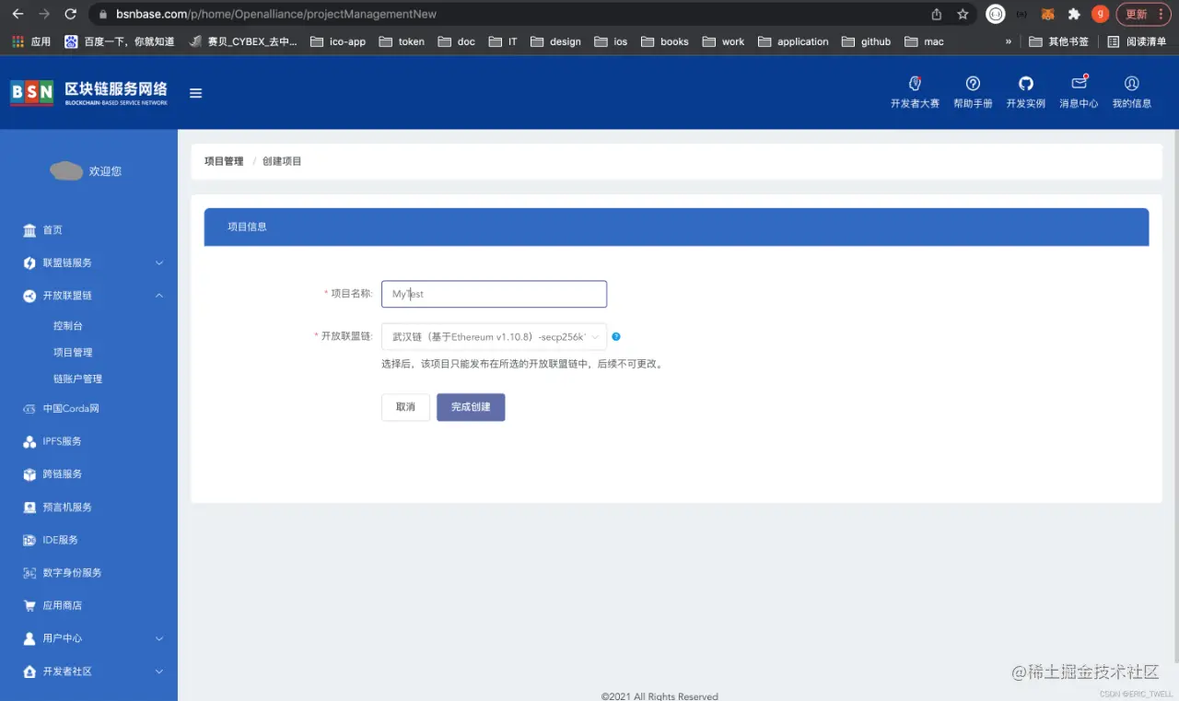This screenshot has width=1179, height=701.
Task: Click the browser forward arrow
Action: click(x=43, y=14)
